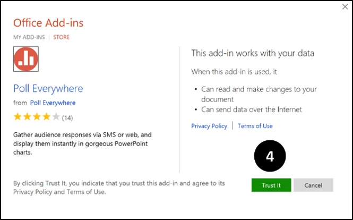Click the second gold rating star
353x220 pixels.
coord(27,117)
